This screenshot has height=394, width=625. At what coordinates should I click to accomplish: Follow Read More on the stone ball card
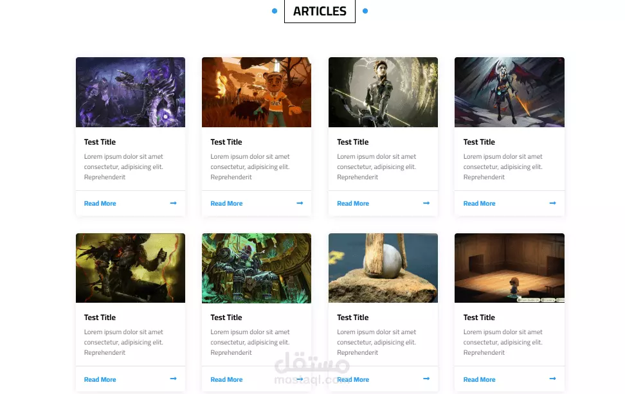coord(353,380)
